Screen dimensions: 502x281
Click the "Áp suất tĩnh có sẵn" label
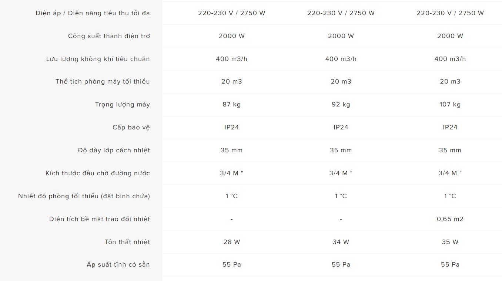pyautogui.click(x=118, y=264)
